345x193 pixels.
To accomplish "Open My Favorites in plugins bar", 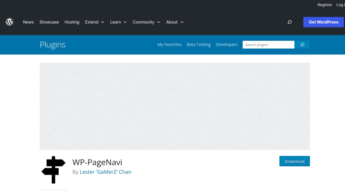I will tap(169, 44).
